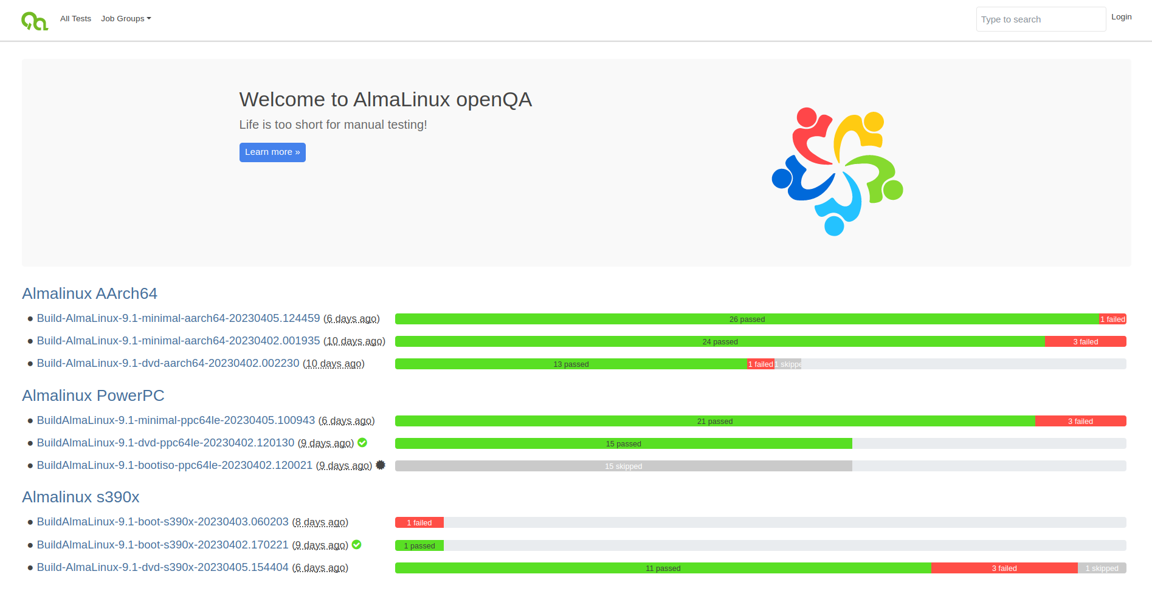Open the Almalinux PowerPC group heading
Screen dimensions: 1152x591
click(x=93, y=395)
